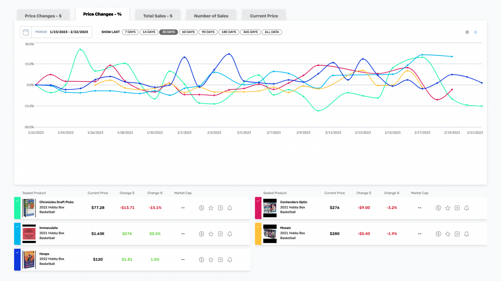Click the plus icon on Hoops row

click(x=220, y=260)
